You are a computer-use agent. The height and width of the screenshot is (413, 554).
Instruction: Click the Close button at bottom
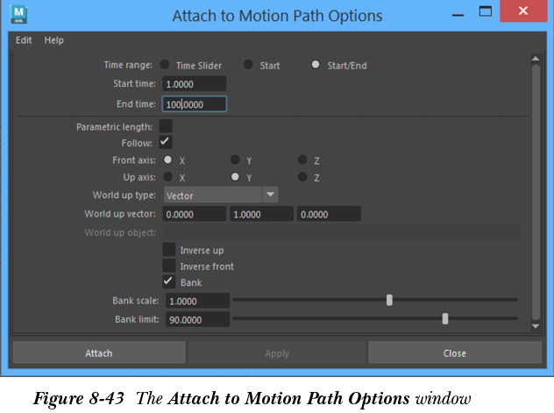click(454, 353)
